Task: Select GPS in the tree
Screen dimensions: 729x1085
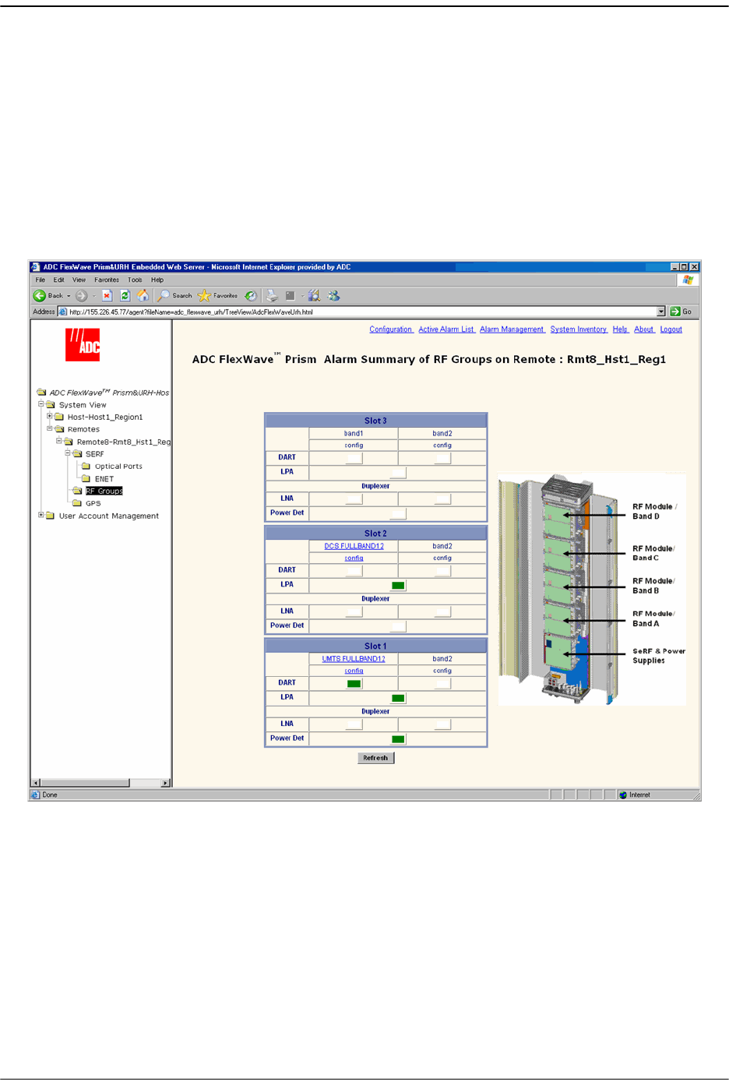Action: tap(93, 504)
